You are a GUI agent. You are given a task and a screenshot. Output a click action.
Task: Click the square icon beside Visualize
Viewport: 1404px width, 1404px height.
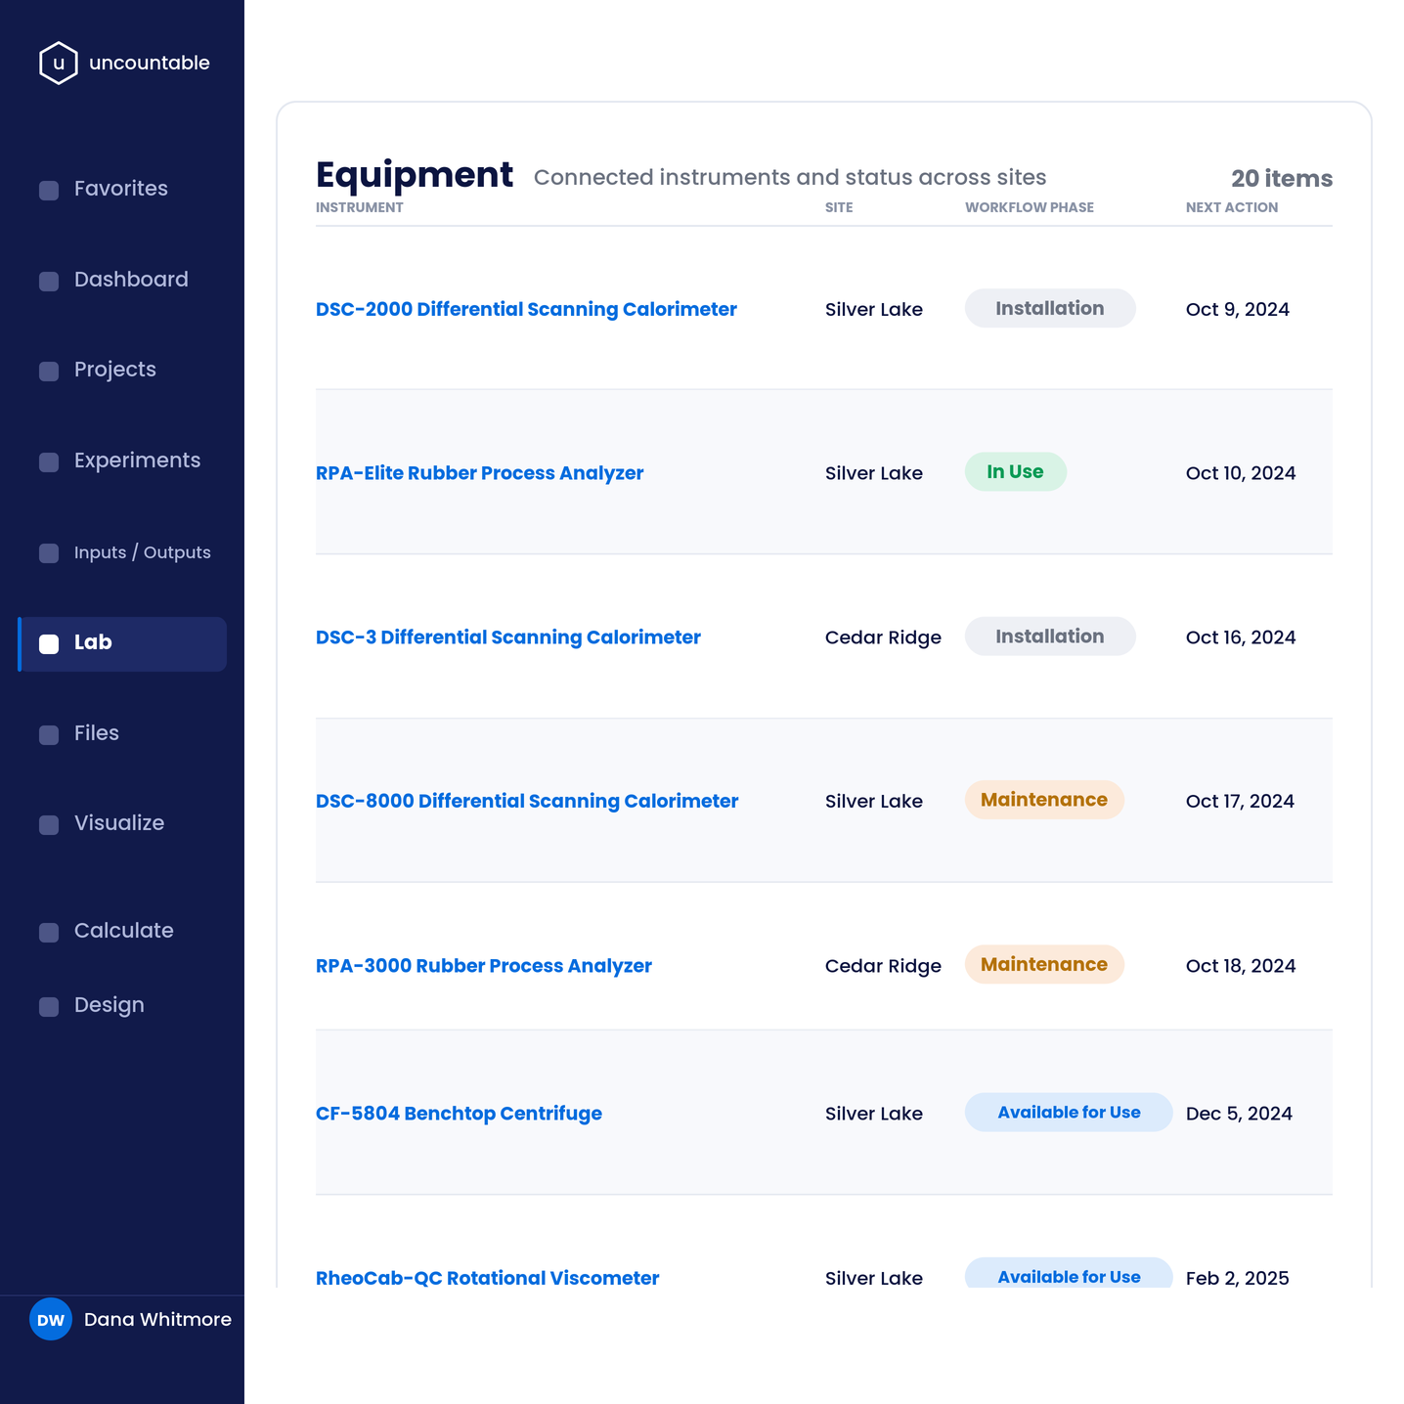(49, 824)
